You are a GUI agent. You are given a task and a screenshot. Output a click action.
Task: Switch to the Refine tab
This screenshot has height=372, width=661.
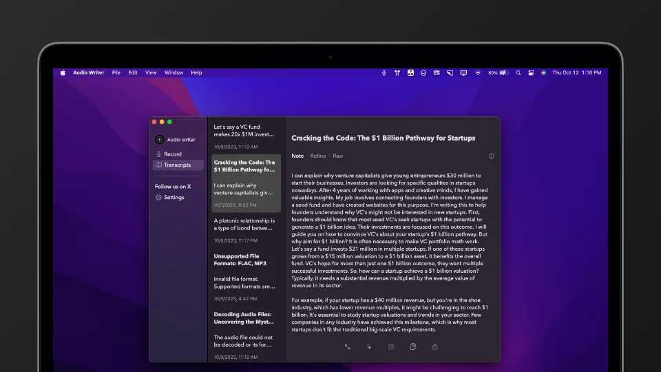[318, 156]
